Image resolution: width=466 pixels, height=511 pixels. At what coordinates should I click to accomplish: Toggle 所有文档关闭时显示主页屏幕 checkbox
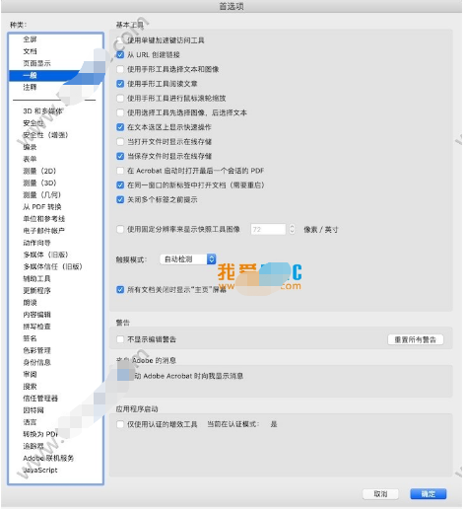(120, 290)
